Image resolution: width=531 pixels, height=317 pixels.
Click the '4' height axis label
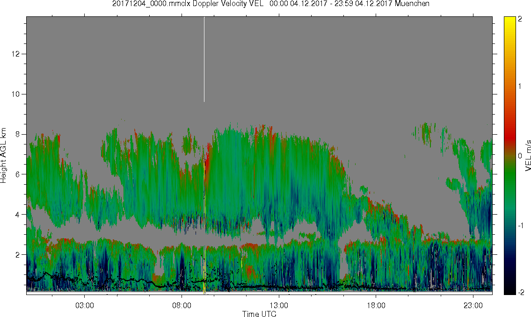(x=18, y=215)
